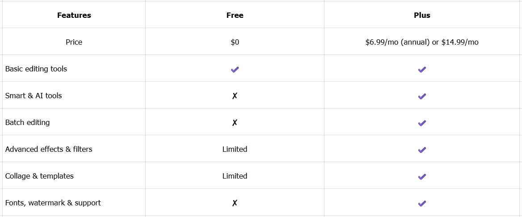Select the $0 price cell
The height and width of the screenshot is (217, 522).
[235, 42]
